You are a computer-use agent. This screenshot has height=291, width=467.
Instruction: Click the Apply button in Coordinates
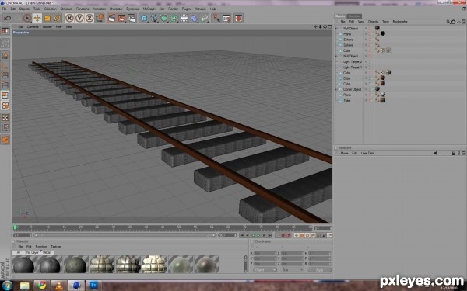[x=319, y=270]
